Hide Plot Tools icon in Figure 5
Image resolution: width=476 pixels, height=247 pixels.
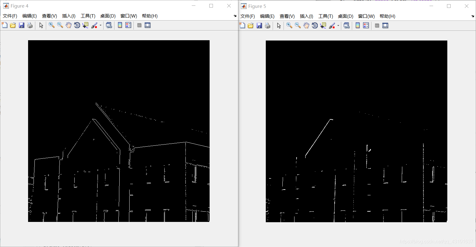tap(377, 25)
